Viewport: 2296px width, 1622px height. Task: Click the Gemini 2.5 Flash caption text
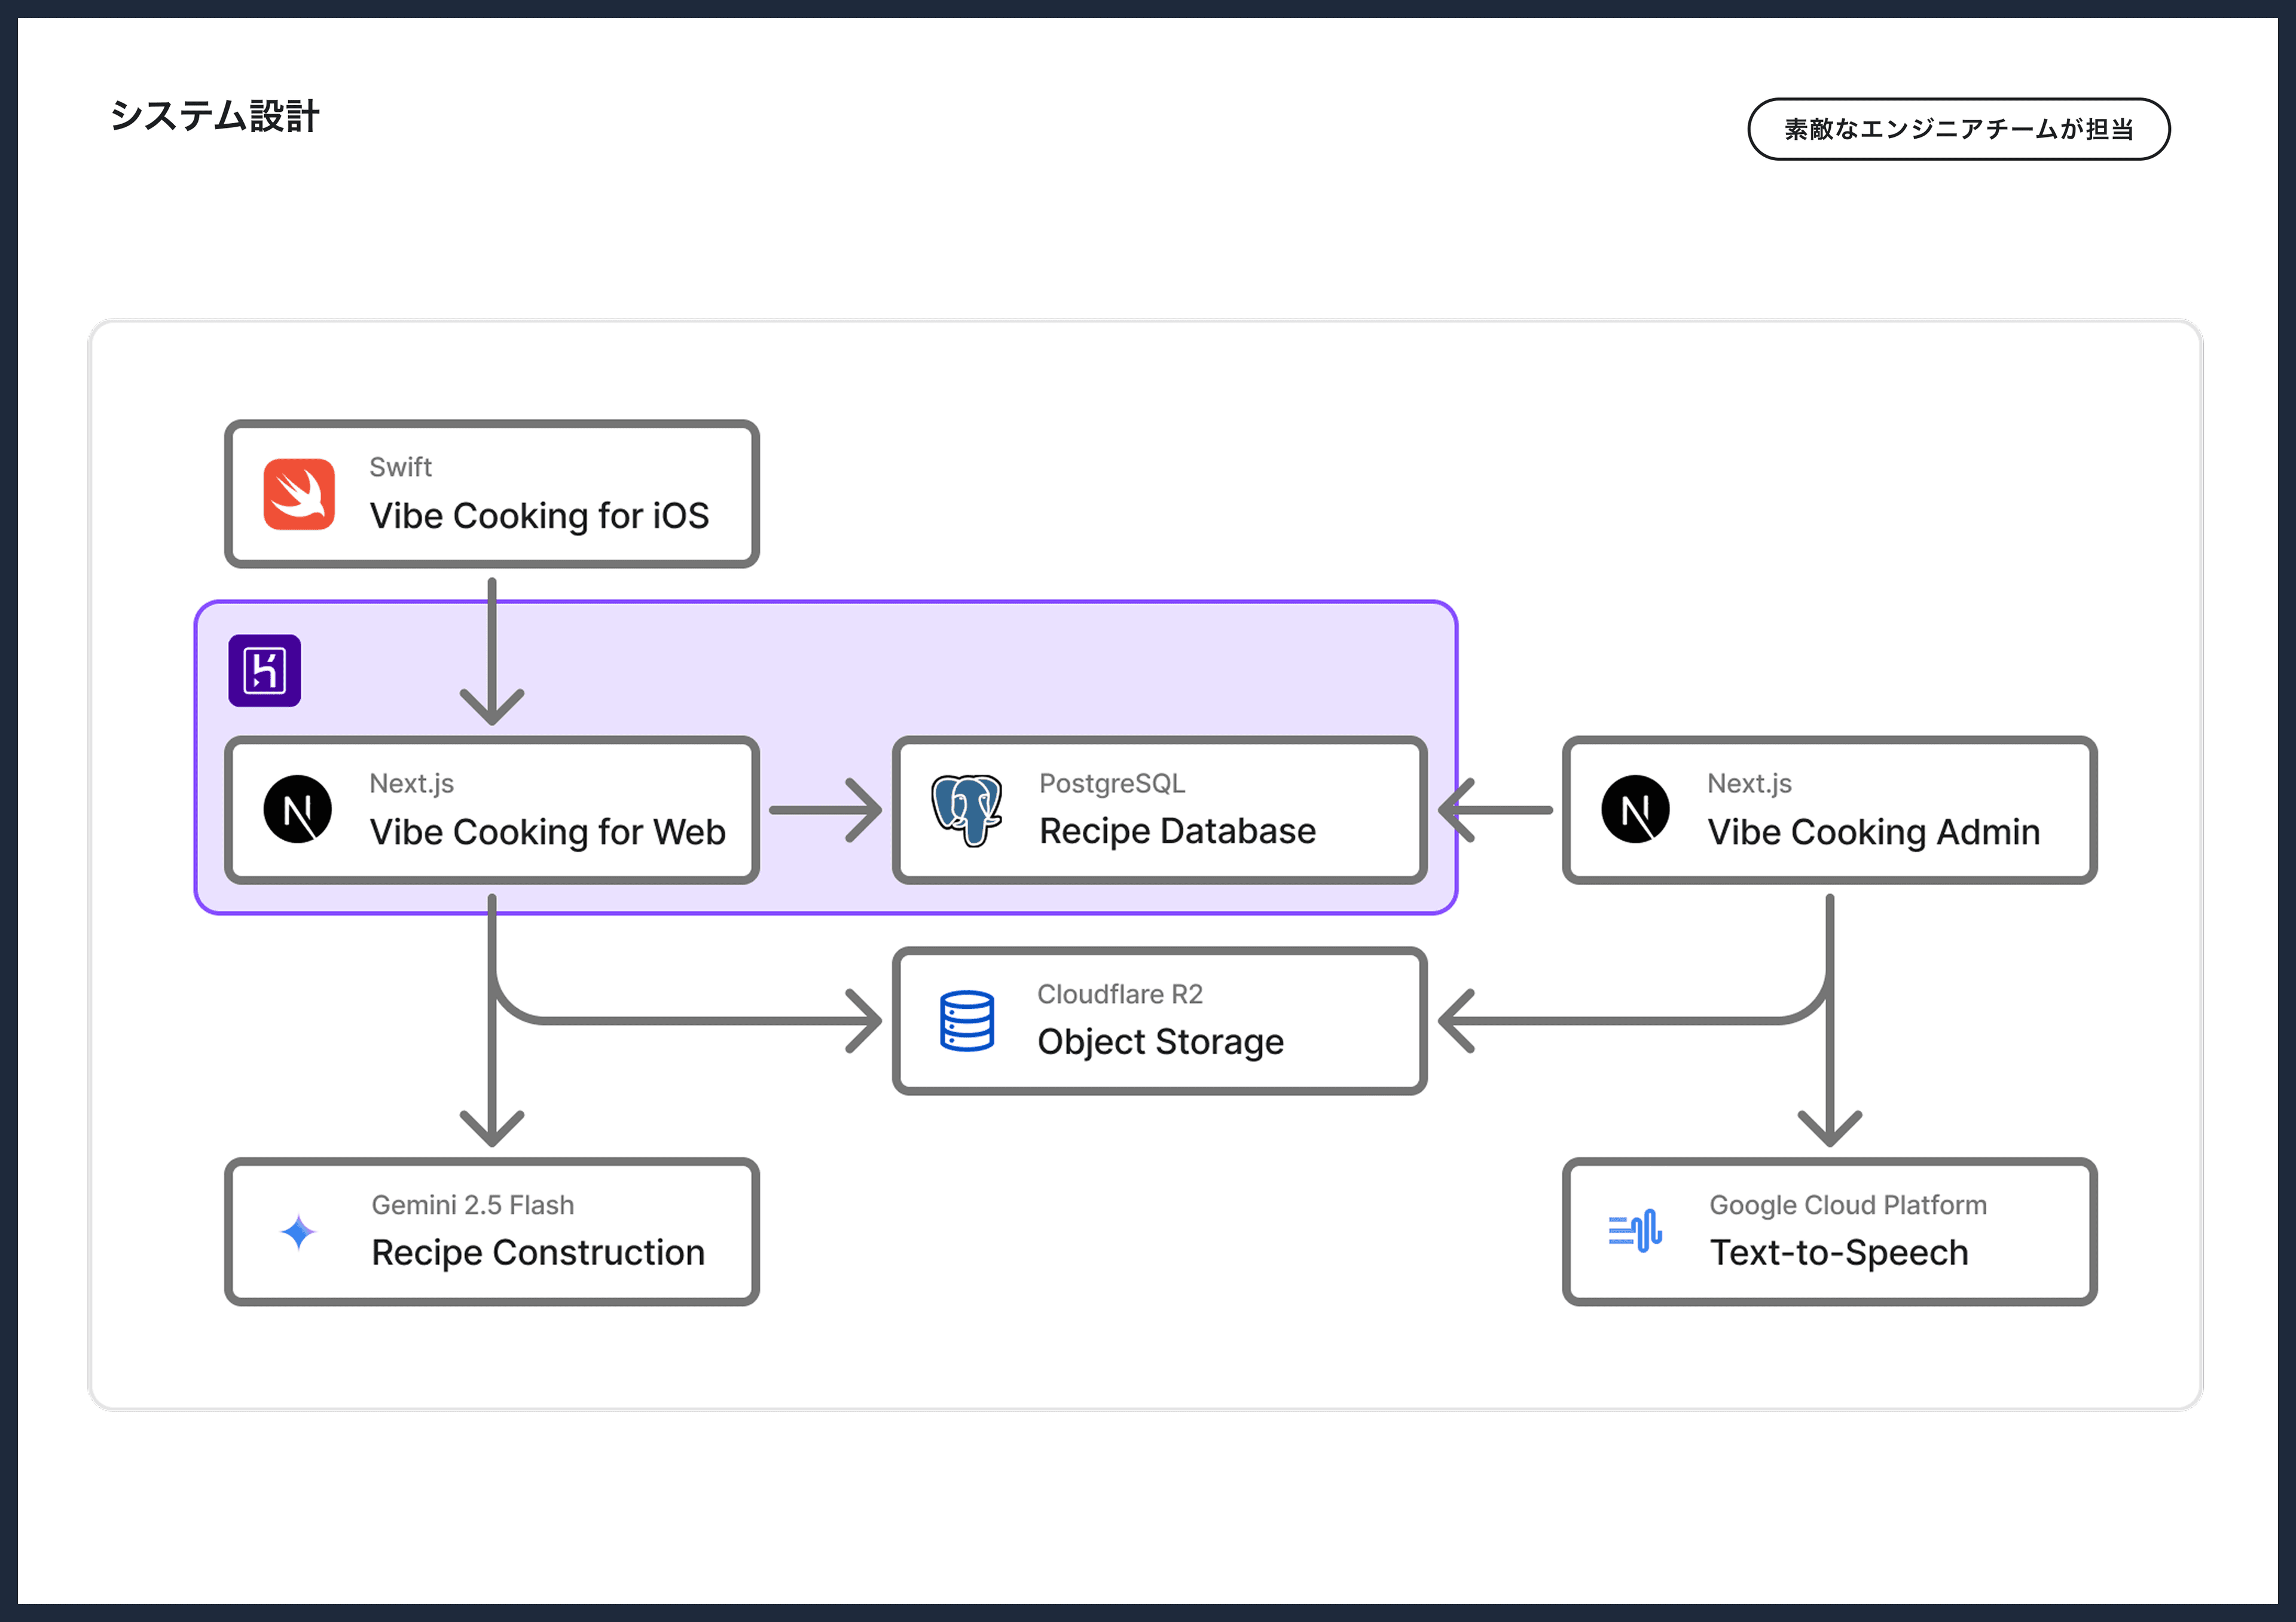tap(473, 1205)
